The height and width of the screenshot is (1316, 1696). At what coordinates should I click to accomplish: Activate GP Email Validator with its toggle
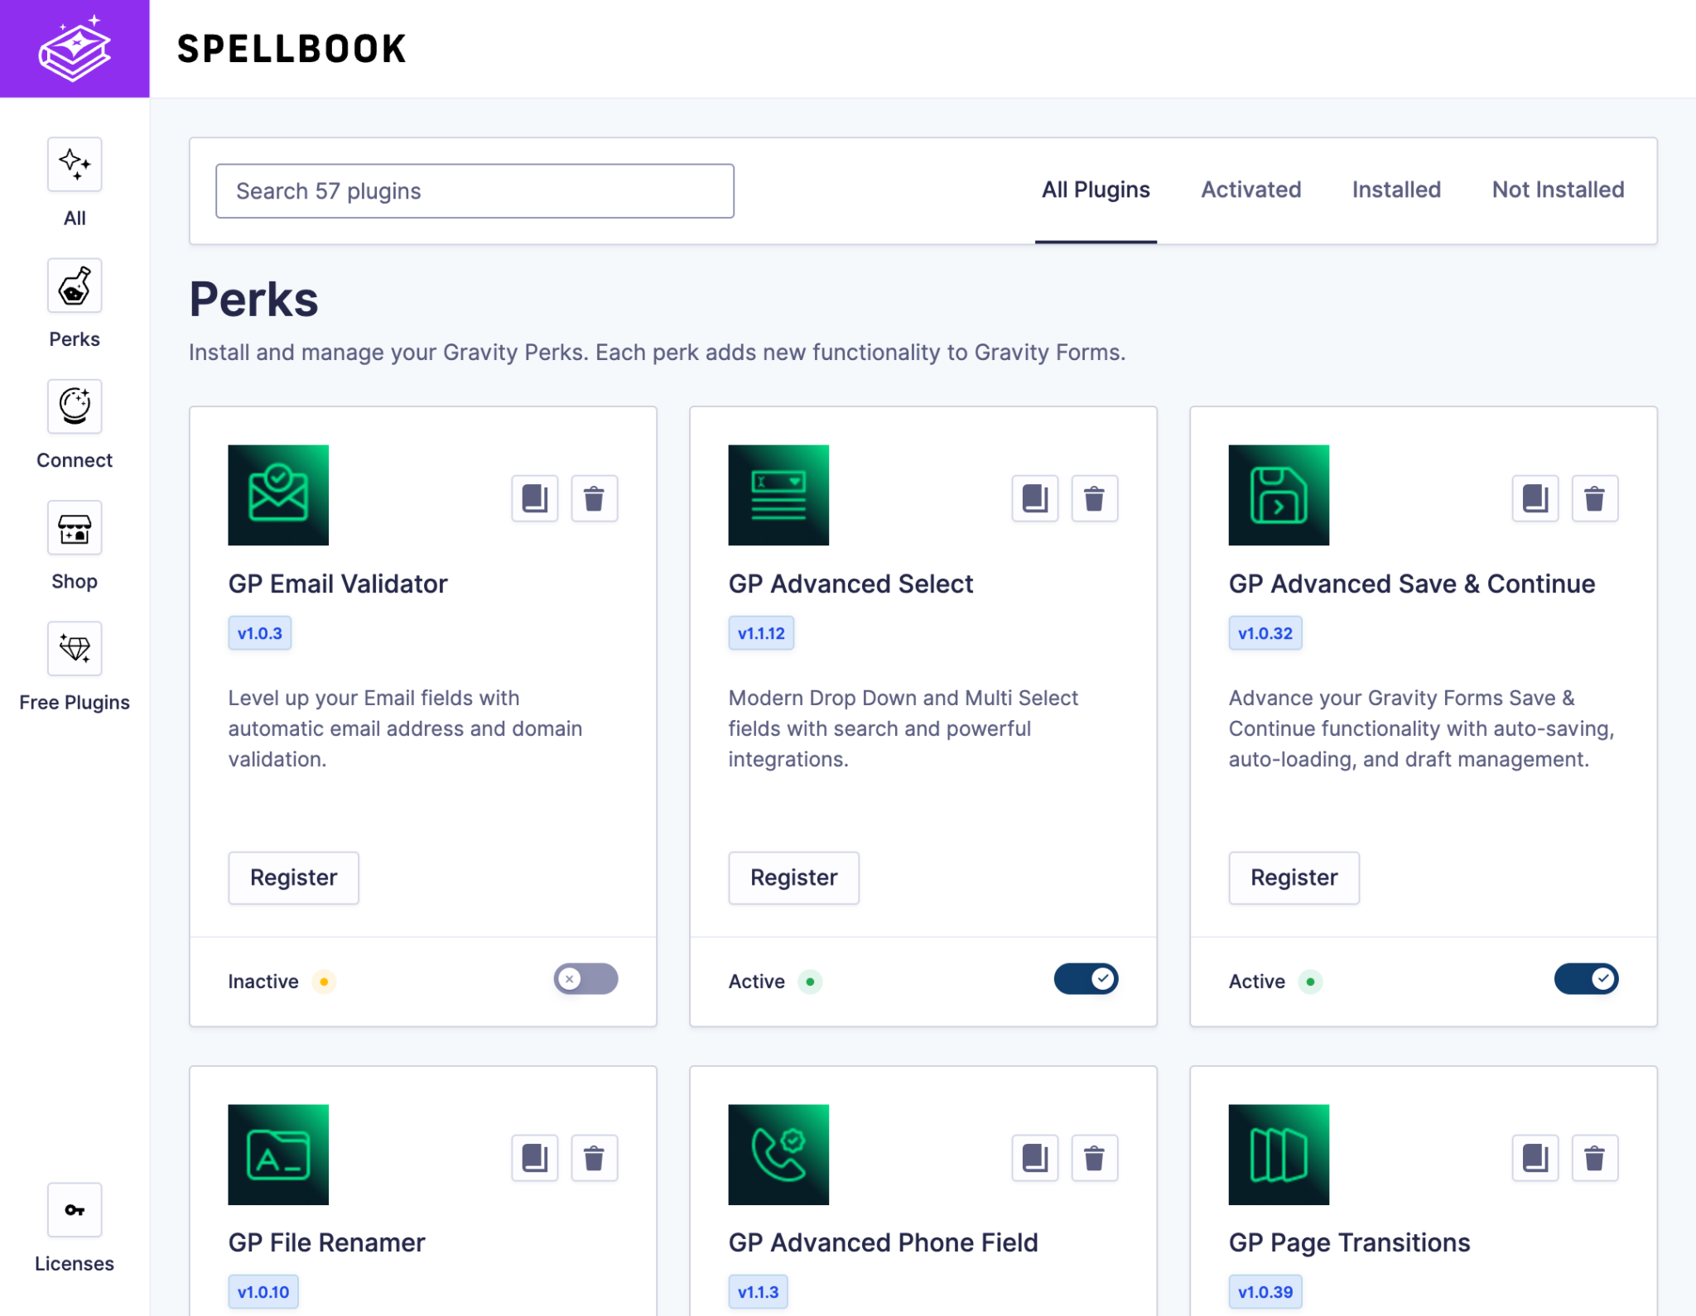[585, 979]
